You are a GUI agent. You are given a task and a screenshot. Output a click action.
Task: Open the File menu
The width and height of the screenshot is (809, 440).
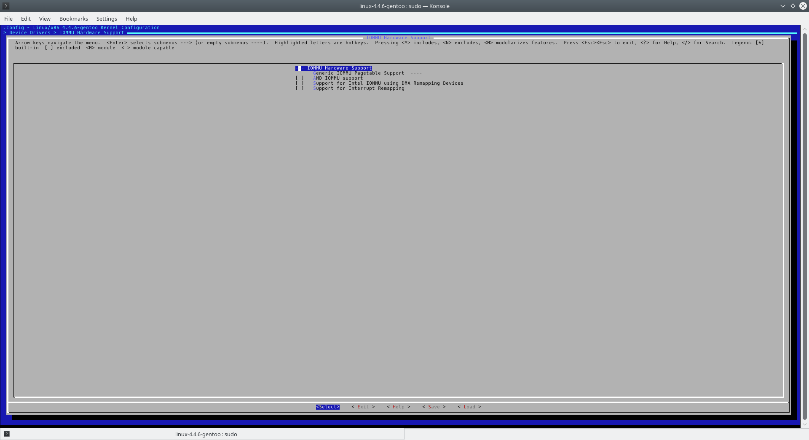click(x=8, y=19)
